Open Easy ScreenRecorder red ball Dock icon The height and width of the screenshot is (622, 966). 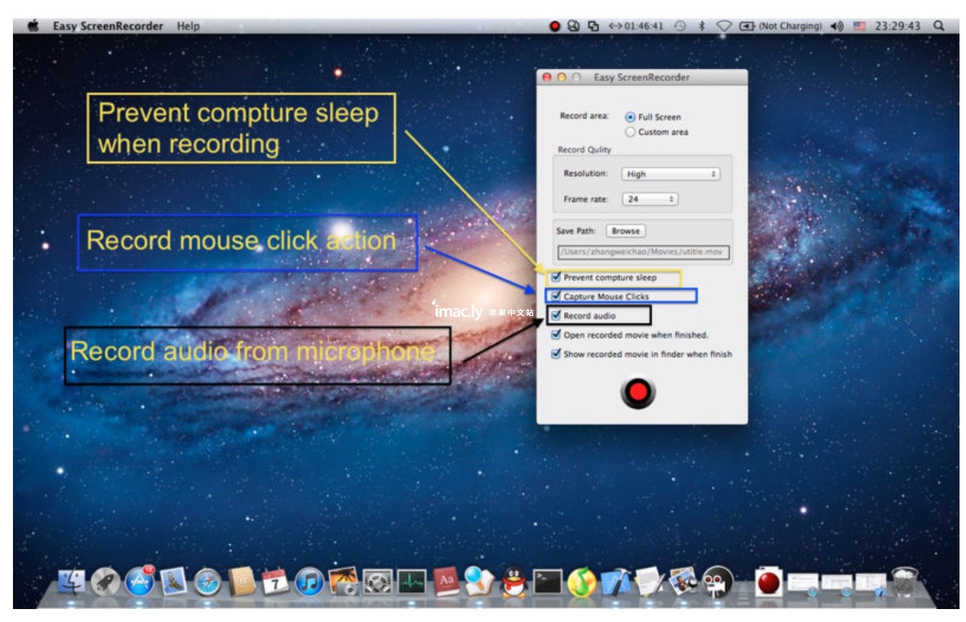tap(769, 582)
